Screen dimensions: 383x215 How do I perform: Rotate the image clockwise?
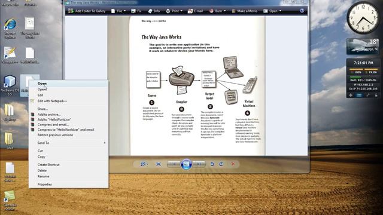(x=221, y=164)
